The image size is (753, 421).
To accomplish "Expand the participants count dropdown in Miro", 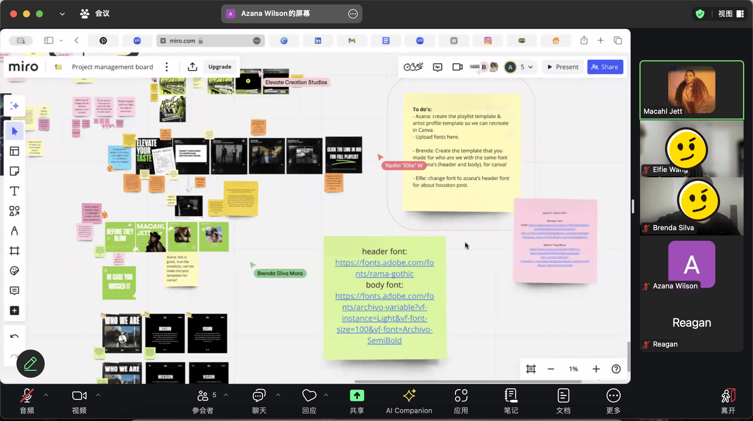I will pyautogui.click(x=530, y=67).
